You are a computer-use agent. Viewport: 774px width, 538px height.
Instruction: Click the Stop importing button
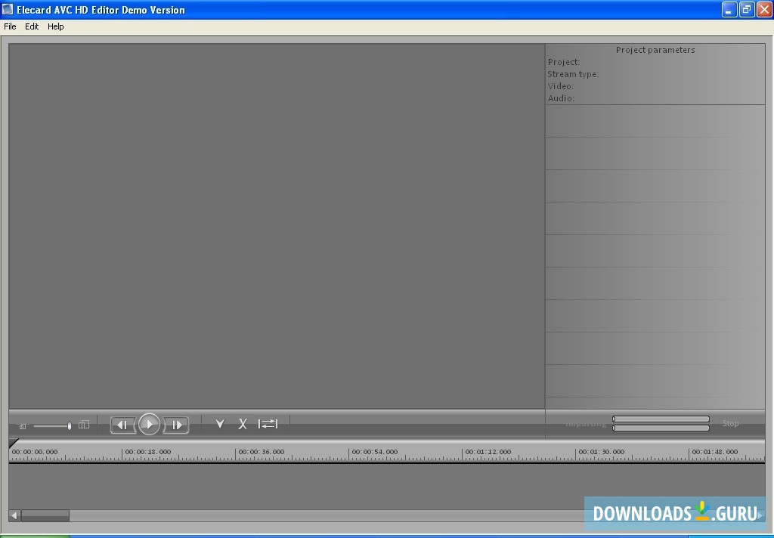[731, 423]
